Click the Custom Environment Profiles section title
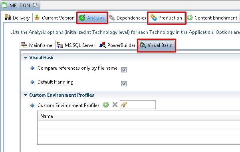Screen dimensions: 240x152 pyautogui.click(x=61, y=95)
